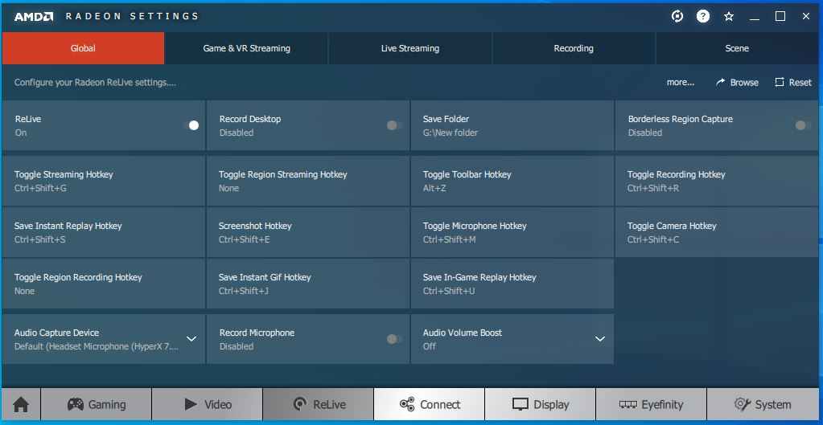
Task: Turn off the ReLive toggle
Action: pyautogui.click(x=191, y=125)
